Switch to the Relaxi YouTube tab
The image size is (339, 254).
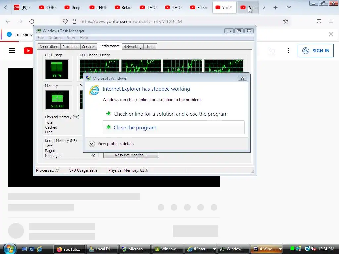(x=123, y=8)
